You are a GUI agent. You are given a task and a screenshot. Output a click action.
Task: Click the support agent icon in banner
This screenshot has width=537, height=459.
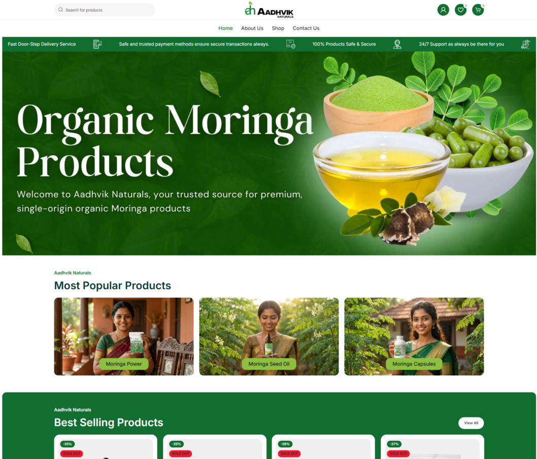[397, 44]
